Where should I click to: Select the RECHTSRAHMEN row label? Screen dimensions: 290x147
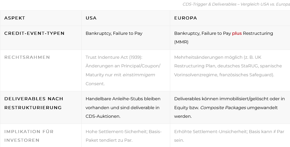tap(27, 57)
